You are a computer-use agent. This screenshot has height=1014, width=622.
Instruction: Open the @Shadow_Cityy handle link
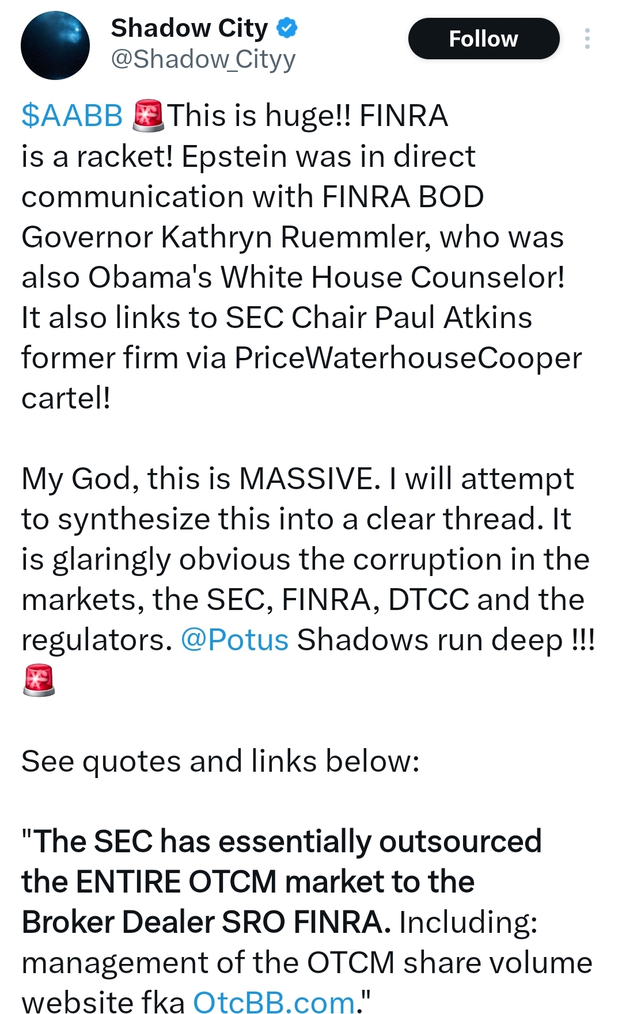[203, 59]
